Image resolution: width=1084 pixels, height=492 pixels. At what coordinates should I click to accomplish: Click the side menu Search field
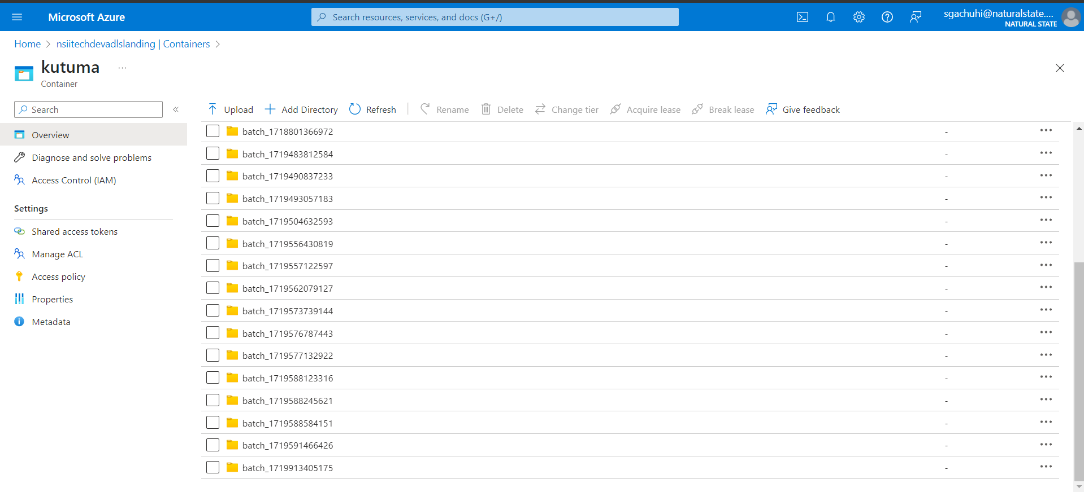pos(88,109)
